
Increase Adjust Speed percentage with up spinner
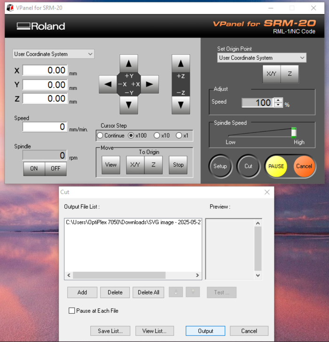pos(278,100)
